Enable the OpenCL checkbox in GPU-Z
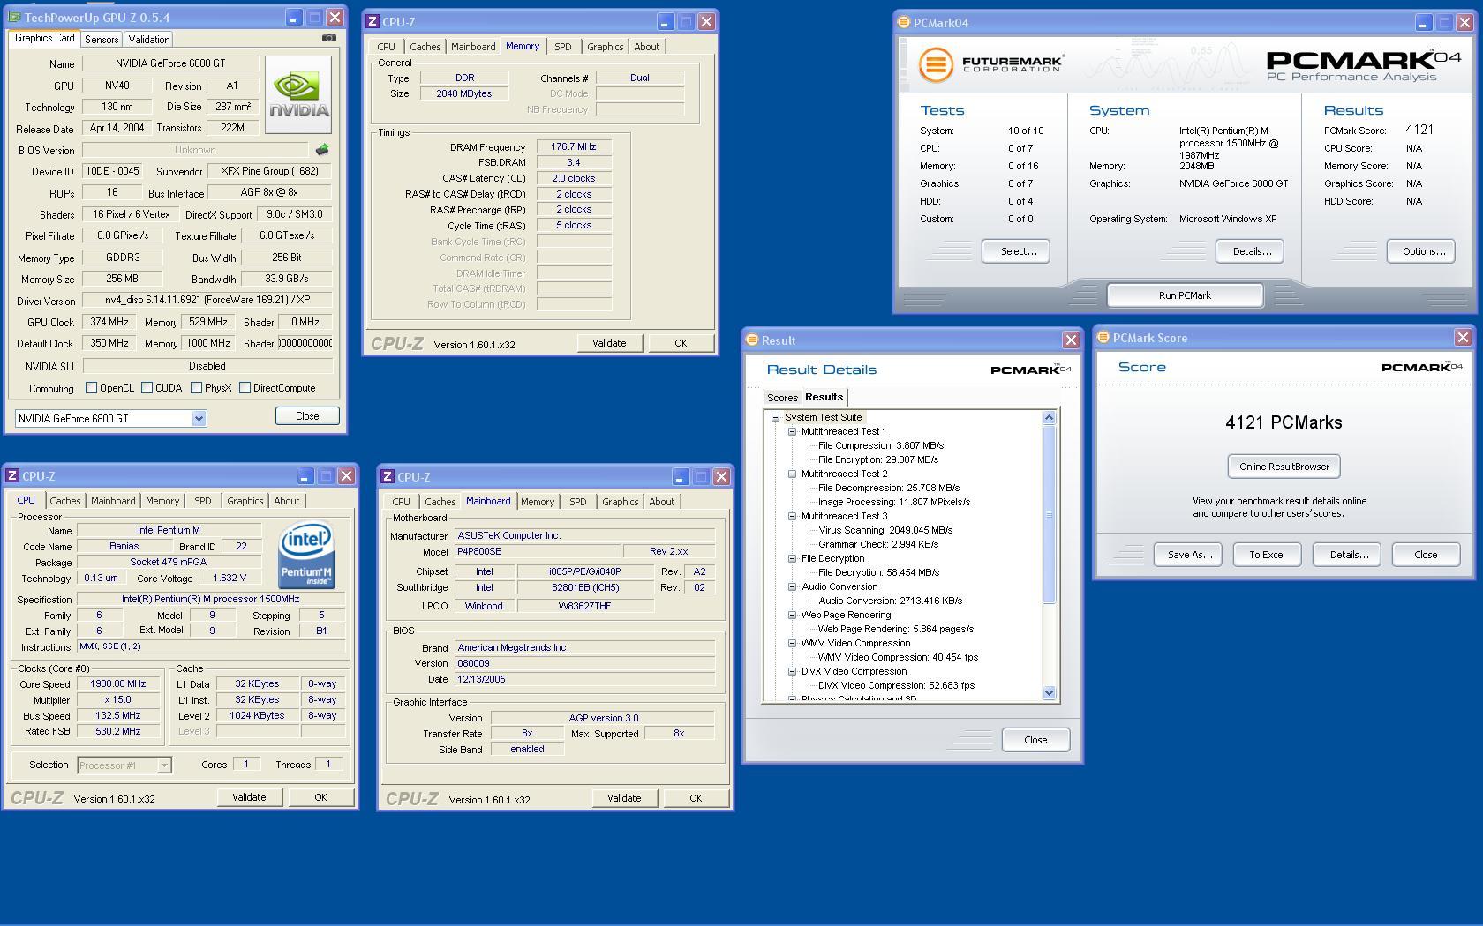The width and height of the screenshot is (1483, 926). point(91,388)
